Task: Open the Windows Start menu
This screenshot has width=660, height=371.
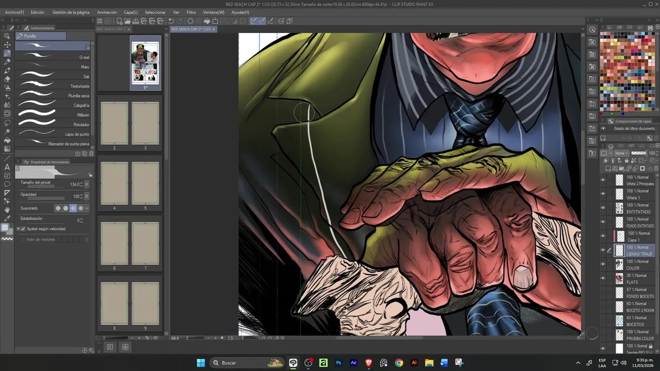Action: click(201, 363)
